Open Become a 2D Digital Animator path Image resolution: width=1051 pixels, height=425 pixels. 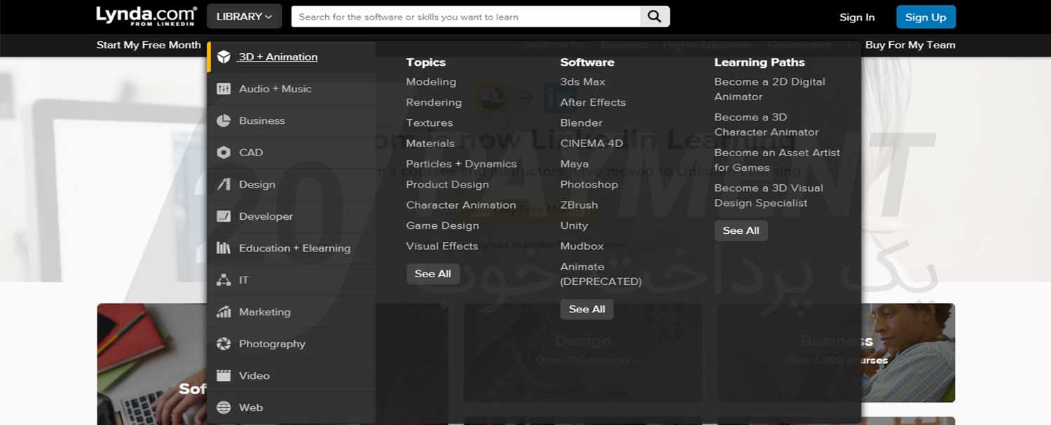click(770, 89)
